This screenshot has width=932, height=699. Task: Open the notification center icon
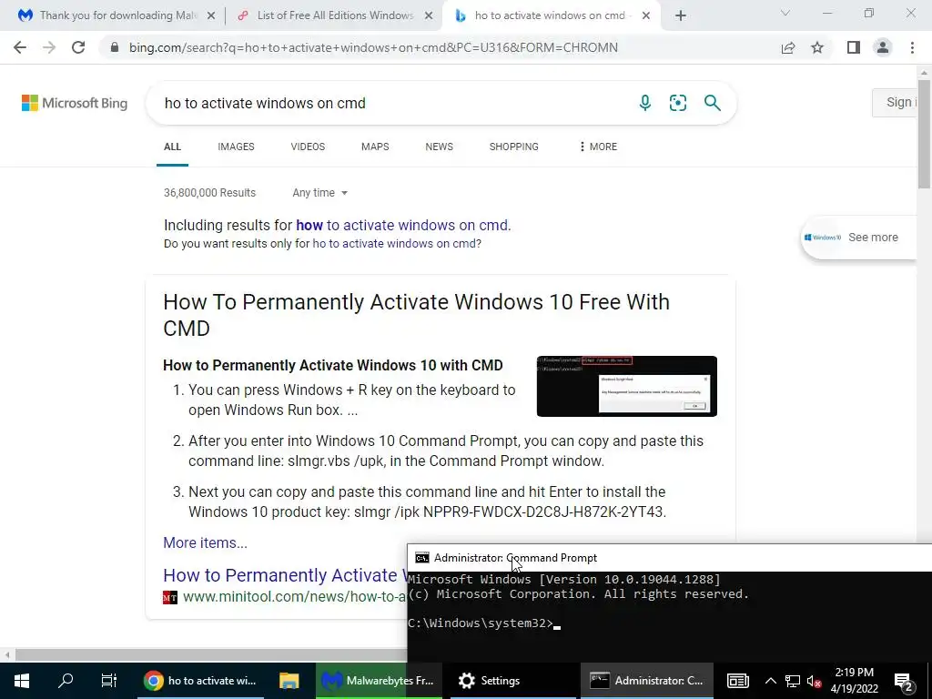[x=904, y=681]
